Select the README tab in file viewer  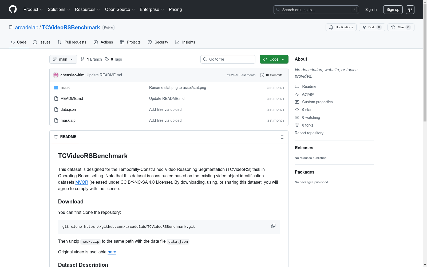tap(65, 137)
